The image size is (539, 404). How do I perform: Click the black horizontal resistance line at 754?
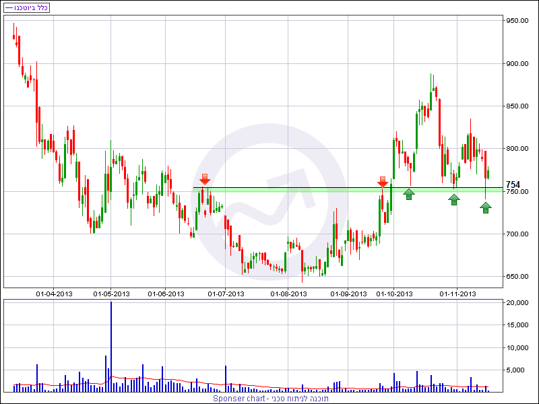(x=348, y=188)
